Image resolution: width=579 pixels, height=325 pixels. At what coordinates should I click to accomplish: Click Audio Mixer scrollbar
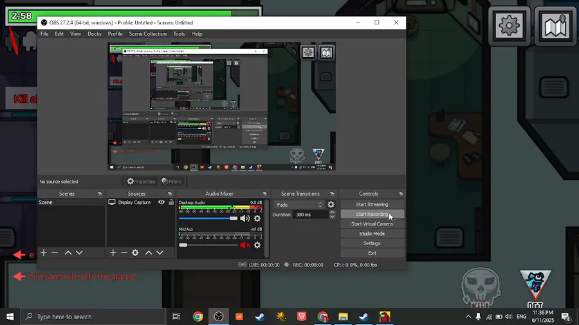pos(266,229)
